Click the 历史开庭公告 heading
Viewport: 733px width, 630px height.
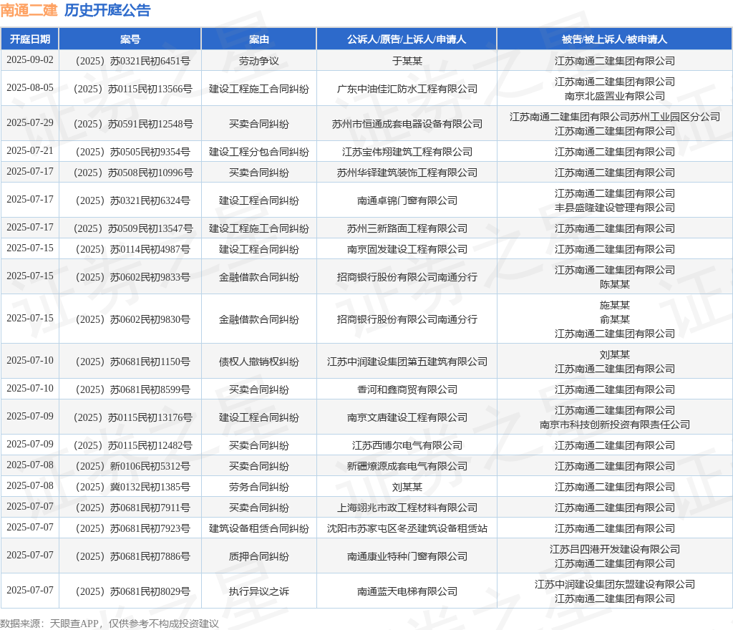[x=107, y=10]
